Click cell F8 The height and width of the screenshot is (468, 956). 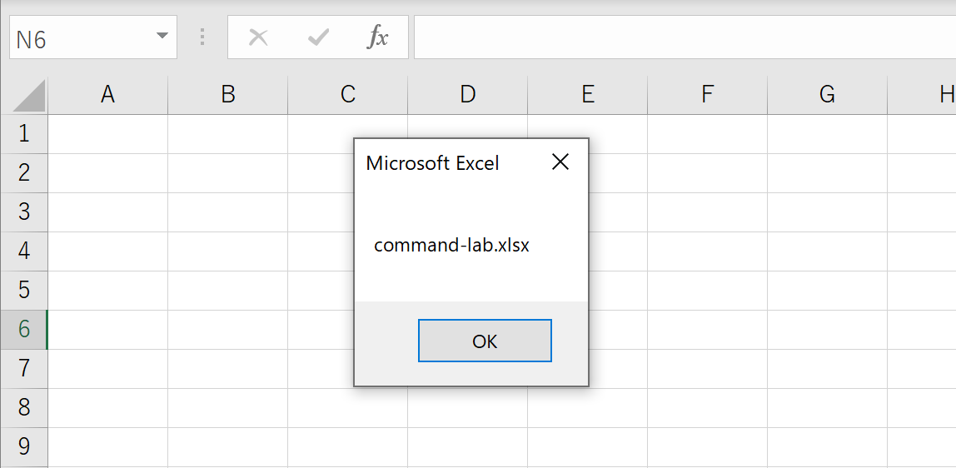coord(707,408)
